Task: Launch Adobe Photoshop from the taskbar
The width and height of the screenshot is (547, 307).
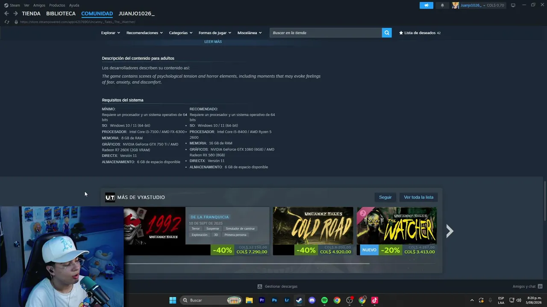Action: click(x=274, y=300)
